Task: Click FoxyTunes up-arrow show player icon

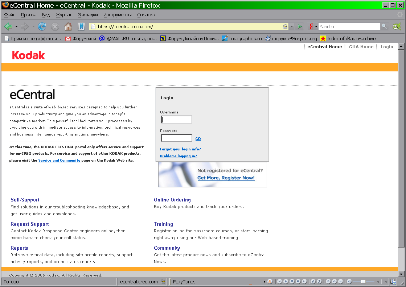Action: point(319,282)
